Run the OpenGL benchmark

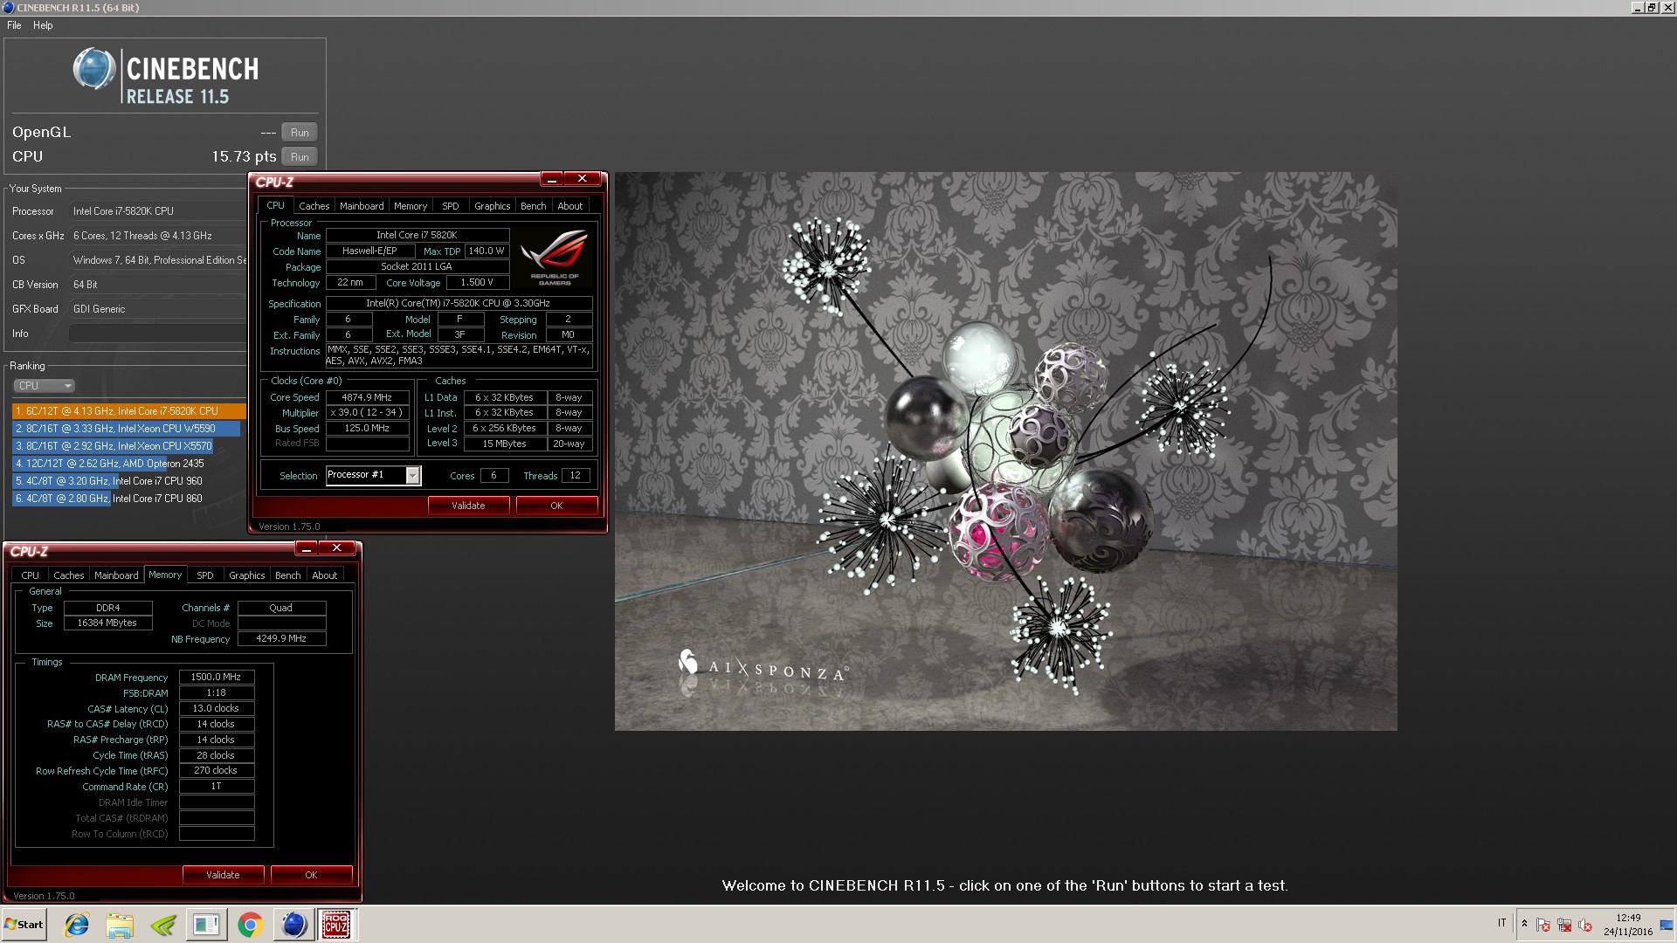click(x=300, y=133)
